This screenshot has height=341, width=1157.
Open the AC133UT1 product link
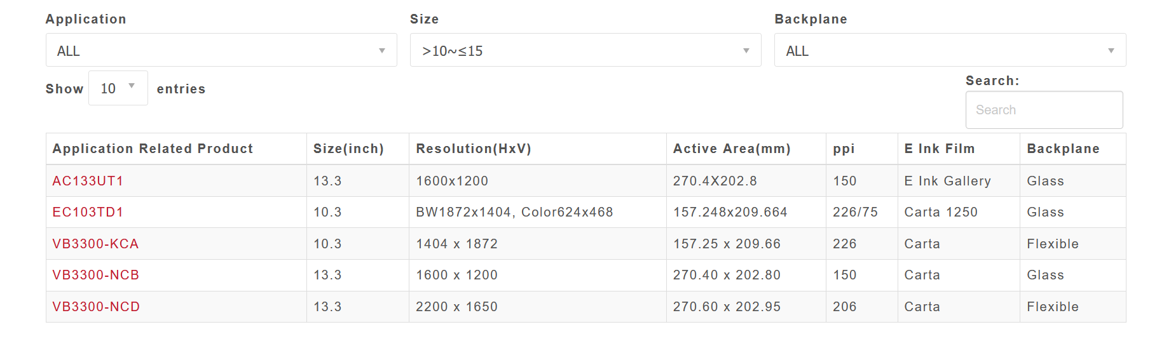click(x=88, y=181)
